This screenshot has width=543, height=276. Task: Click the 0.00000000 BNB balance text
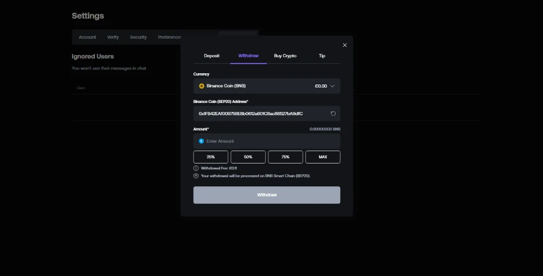point(325,129)
